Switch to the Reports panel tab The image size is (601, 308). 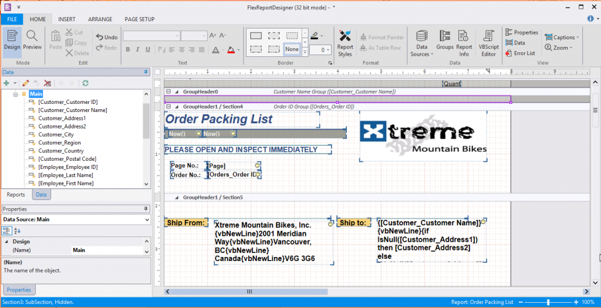(x=16, y=195)
